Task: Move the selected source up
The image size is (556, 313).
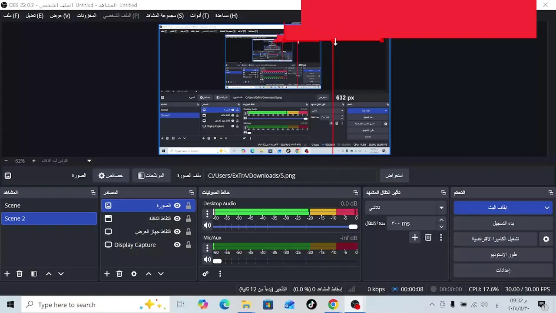Action: [149, 274]
